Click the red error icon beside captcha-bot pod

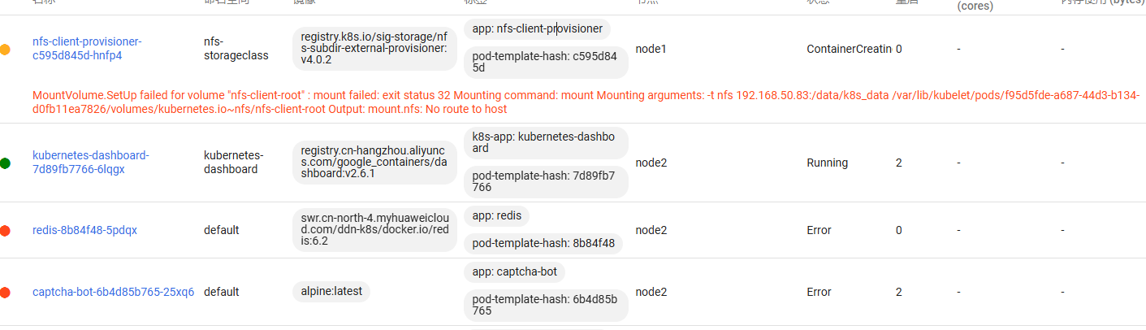[x=5, y=293]
